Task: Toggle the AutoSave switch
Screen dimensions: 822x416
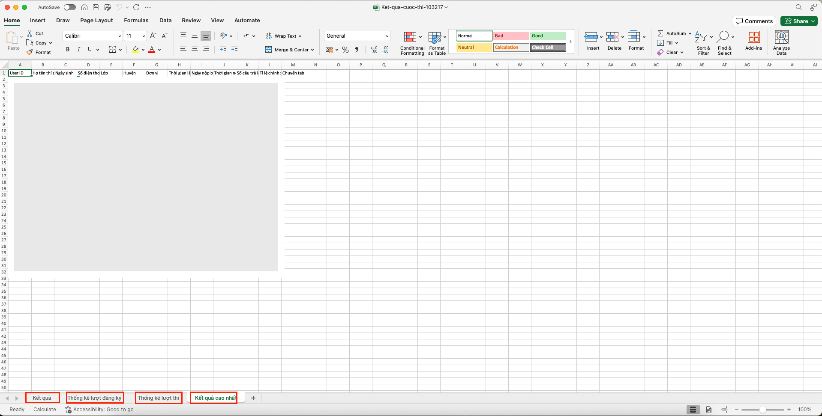Action: click(x=69, y=7)
